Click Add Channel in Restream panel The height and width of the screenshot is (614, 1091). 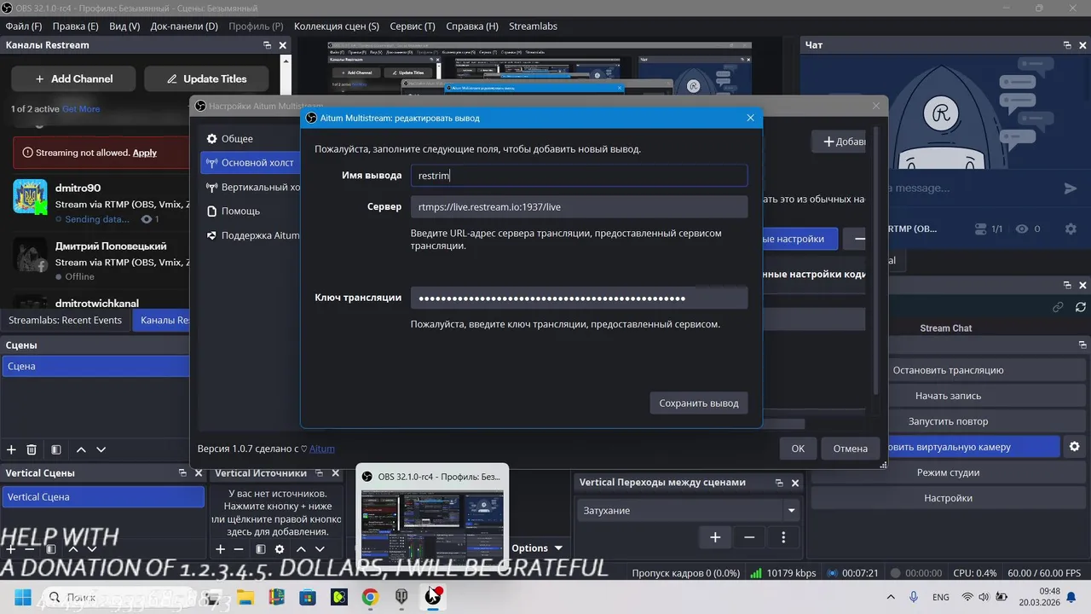73,78
